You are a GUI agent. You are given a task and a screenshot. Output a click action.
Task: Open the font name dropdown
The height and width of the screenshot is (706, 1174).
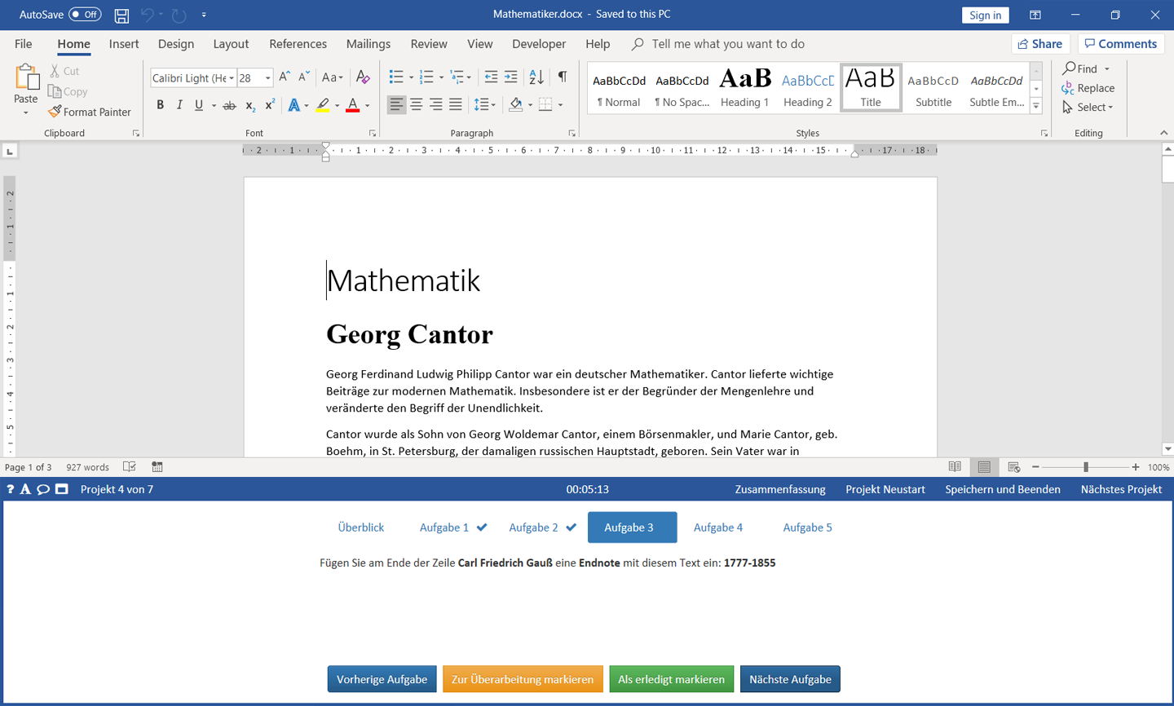[x=232, y=78]
